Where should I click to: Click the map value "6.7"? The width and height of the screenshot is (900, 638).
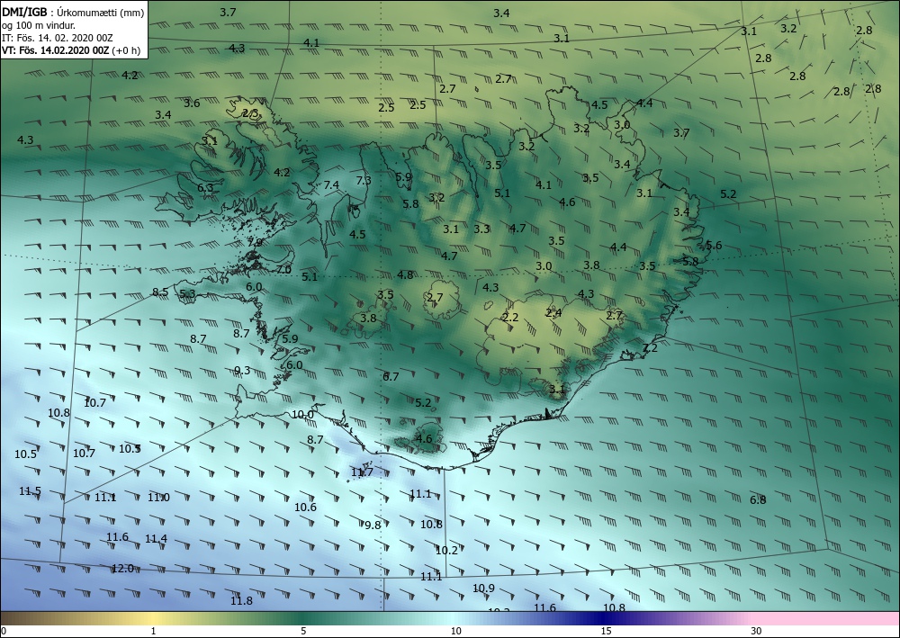pyautogui.click(x=391, y=377)
